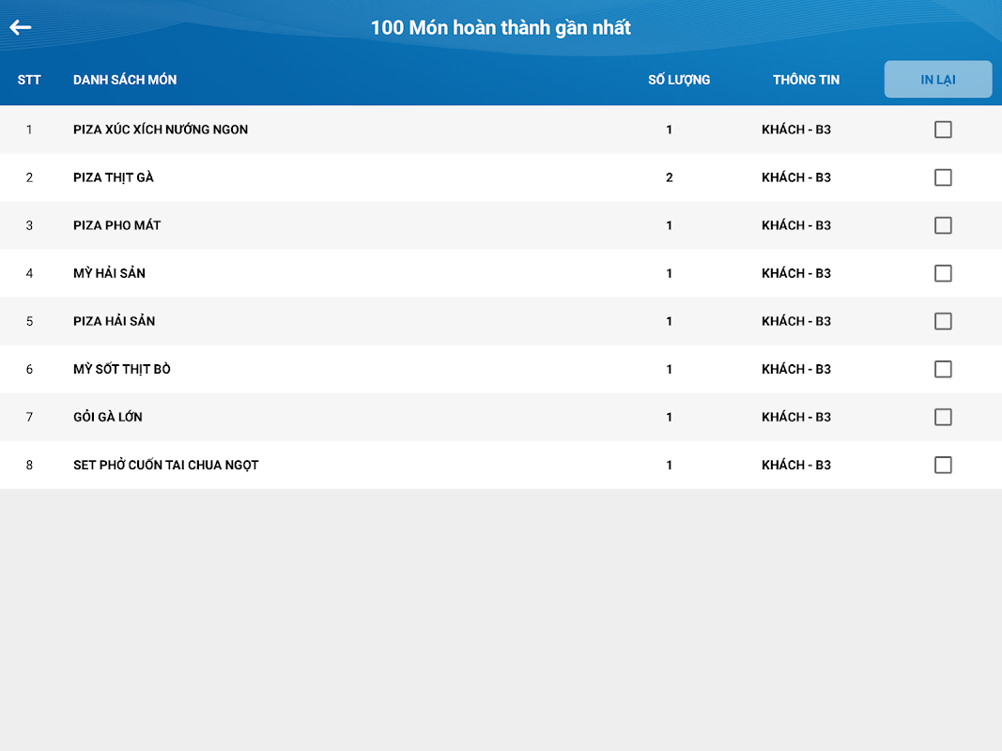Image resolution: width=1002 pixels, height=751 pixels.
Task: Click dish name SET PHỞ CUỐN TAI CHUA NGỌT
Action: pos(165,465)
